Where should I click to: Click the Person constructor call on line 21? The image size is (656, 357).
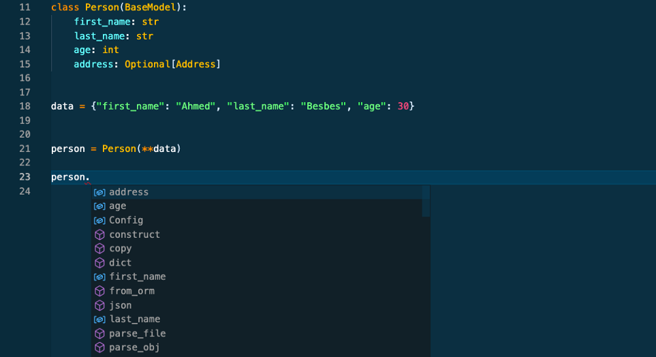pyautogui.click(x=119, y=149)
